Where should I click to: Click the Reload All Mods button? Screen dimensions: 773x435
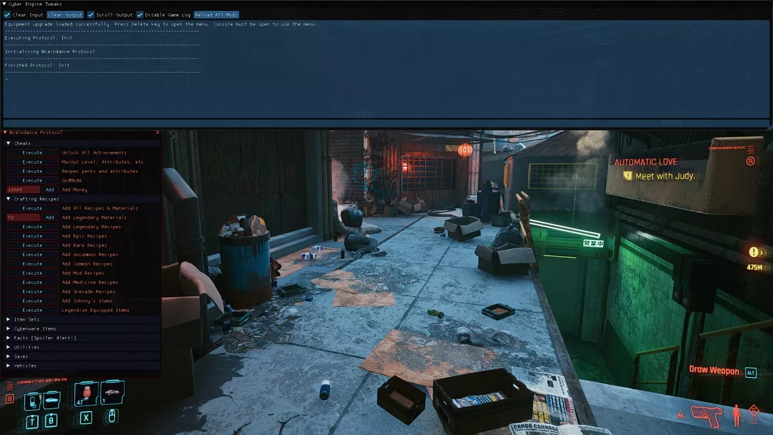point(216,14)
